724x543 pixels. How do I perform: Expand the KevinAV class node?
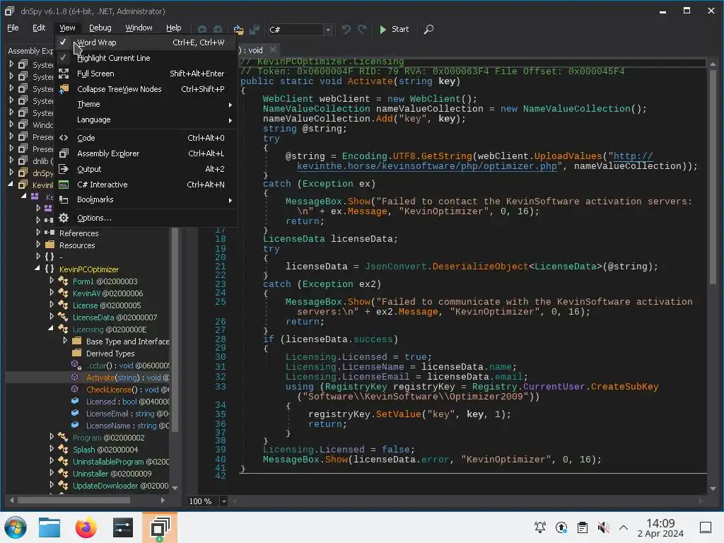pos(52,293)
